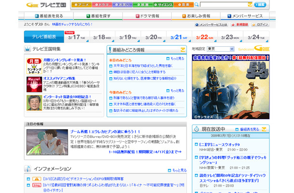This screenshot has height=193, width=294.
Task: Open the サイエンス genre button
Action: point(163,5)
